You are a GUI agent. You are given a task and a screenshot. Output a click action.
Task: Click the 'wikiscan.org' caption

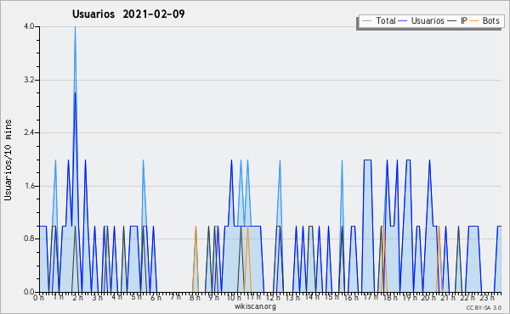point(255,306)
